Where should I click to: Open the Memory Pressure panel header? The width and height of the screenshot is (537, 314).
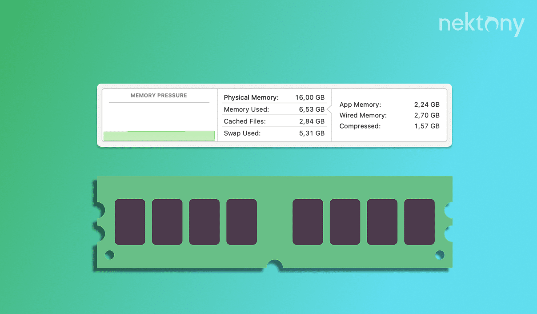159,95
